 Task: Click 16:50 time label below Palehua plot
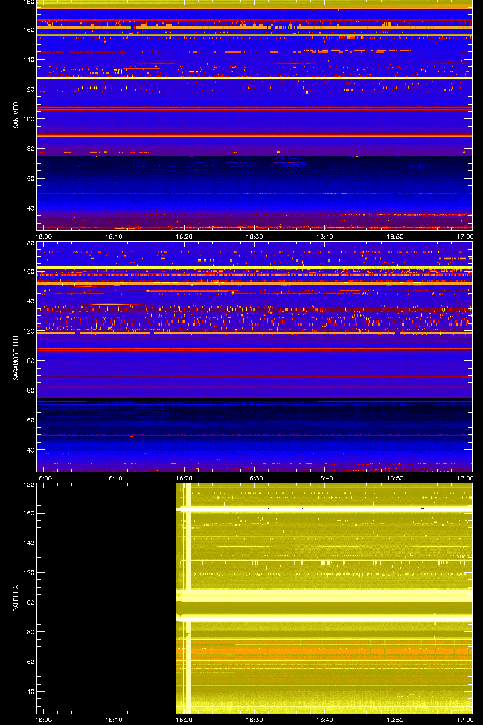point(395,720)
